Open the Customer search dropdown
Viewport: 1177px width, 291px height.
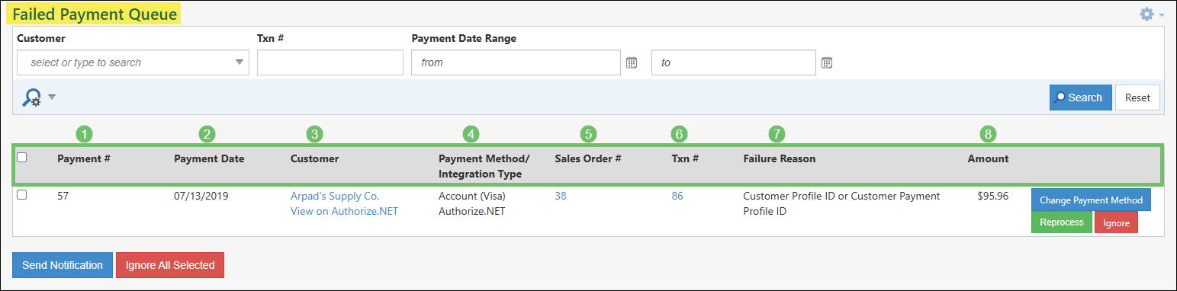(x=133, y=62)
